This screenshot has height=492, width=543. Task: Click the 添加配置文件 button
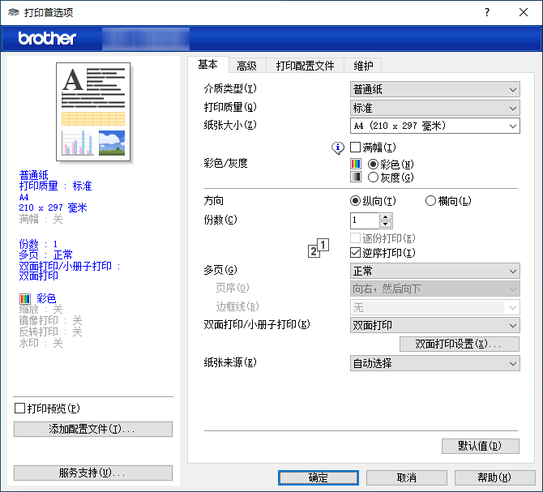(x=93, y=430)
